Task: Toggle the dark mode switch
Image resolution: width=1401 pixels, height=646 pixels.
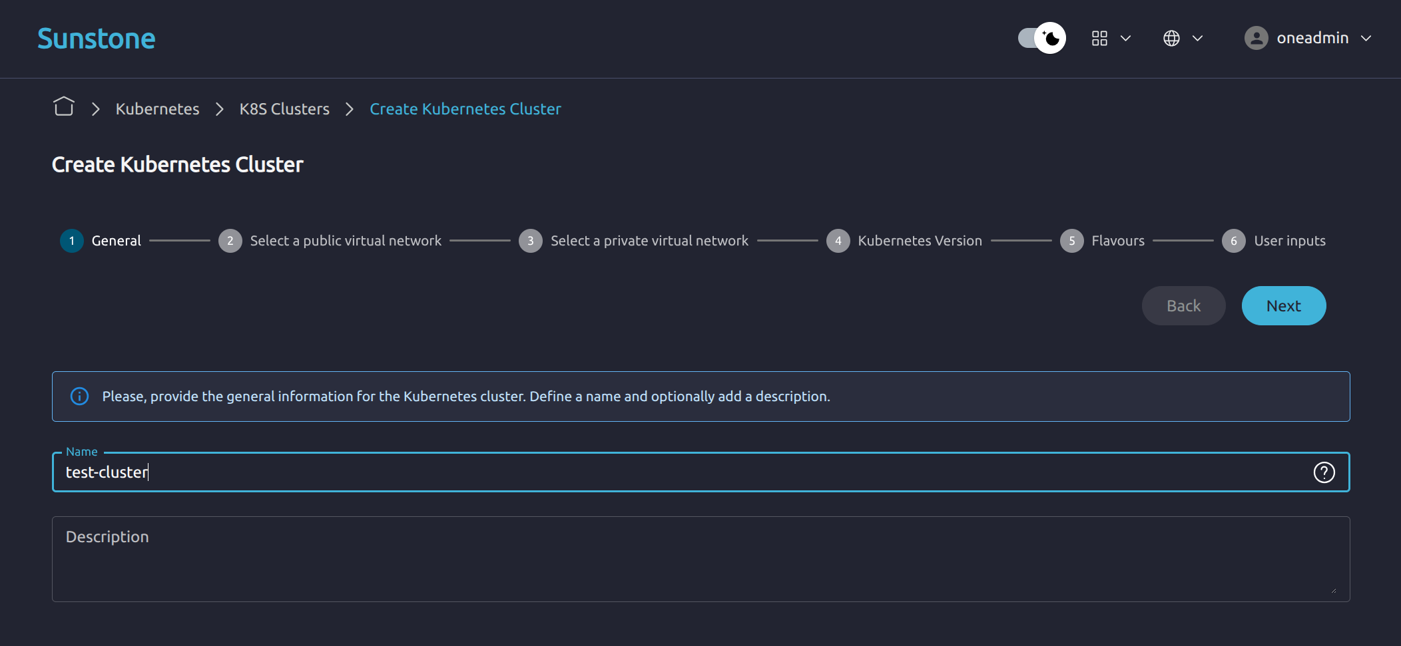Action: coord(1041,38)
